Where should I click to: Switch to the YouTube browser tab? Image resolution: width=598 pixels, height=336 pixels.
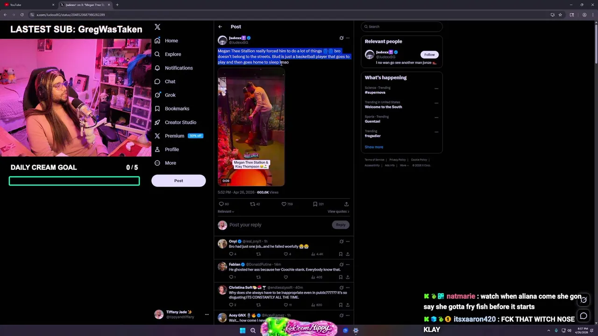point(29,5)
